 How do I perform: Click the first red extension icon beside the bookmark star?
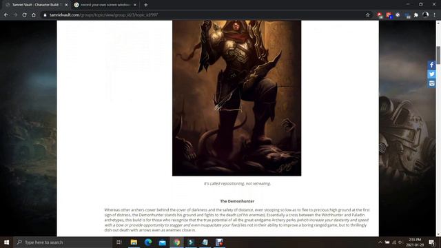tap(380, 15)
